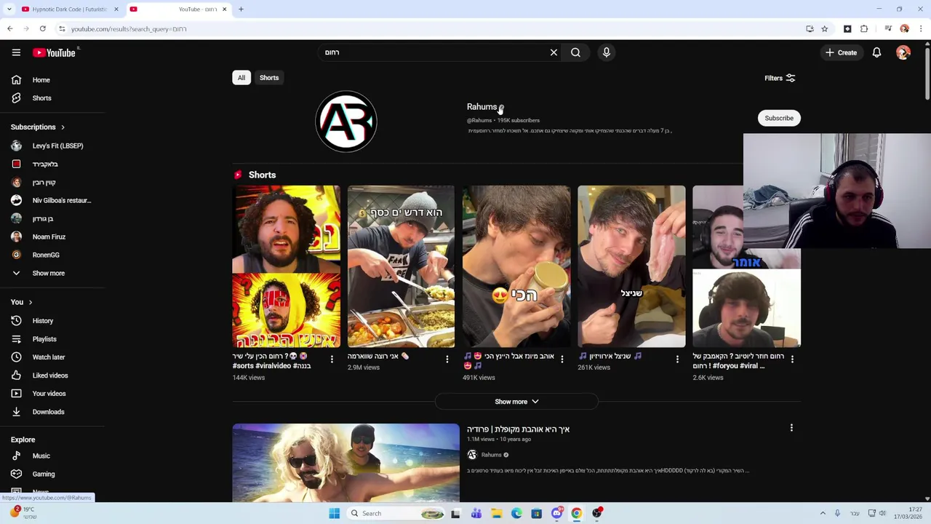Open the Rahums channel name link

[482, 107]
